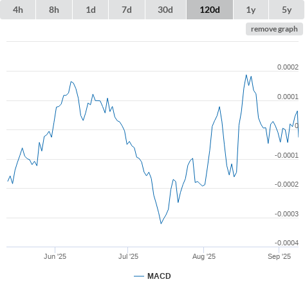Switch chart to 30d range

(x=165, y=10)
